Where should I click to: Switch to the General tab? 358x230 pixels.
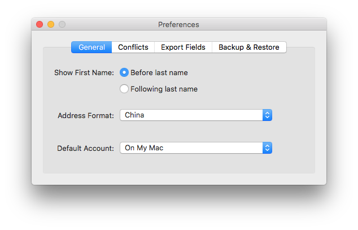click(x=91, y=47)
